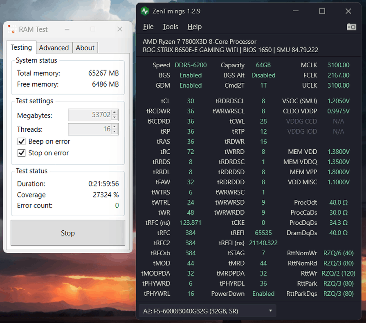Open the Help menu in ZenTimings
The width and height of the screenshot is (366, 323).
tap(194, 27)
